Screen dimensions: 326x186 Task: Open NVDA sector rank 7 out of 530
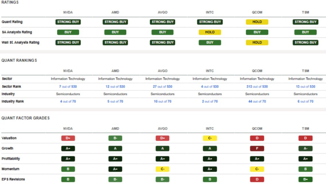click(x=68, y=87)
